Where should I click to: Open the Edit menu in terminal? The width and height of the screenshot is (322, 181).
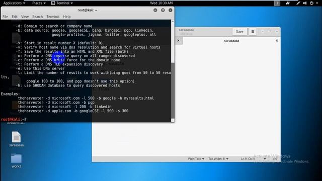(x=15, y=17)
